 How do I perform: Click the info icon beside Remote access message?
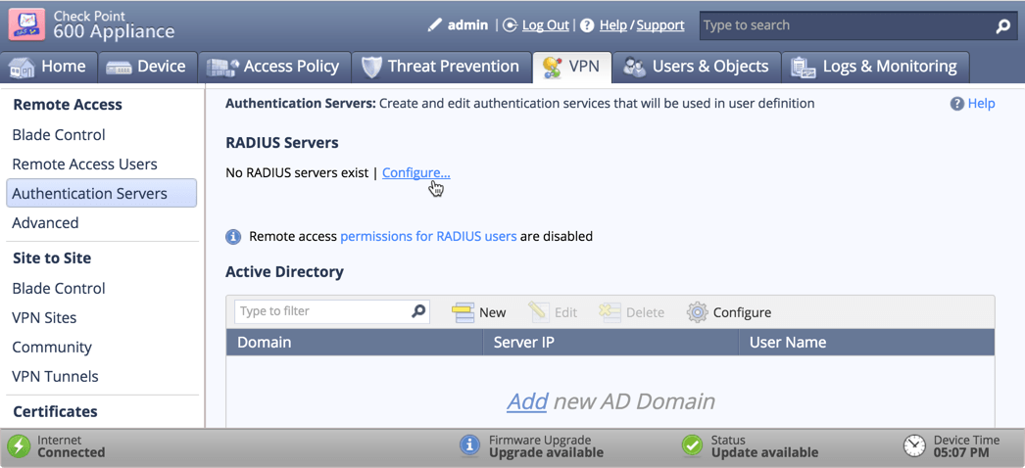click(233, 236)
